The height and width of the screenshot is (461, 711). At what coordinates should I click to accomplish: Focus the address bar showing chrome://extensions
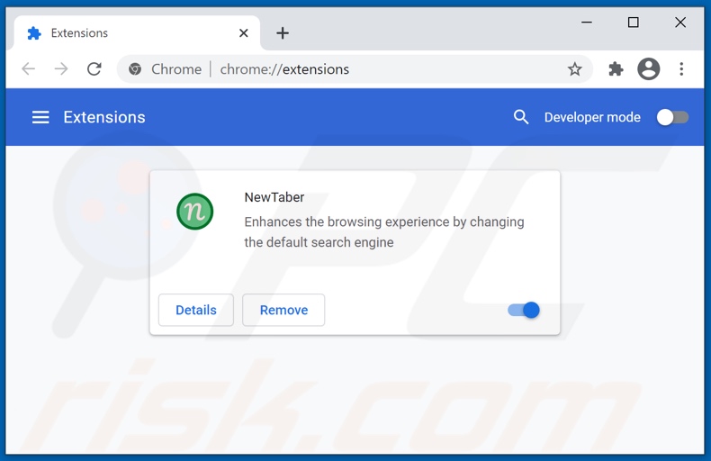355,69
